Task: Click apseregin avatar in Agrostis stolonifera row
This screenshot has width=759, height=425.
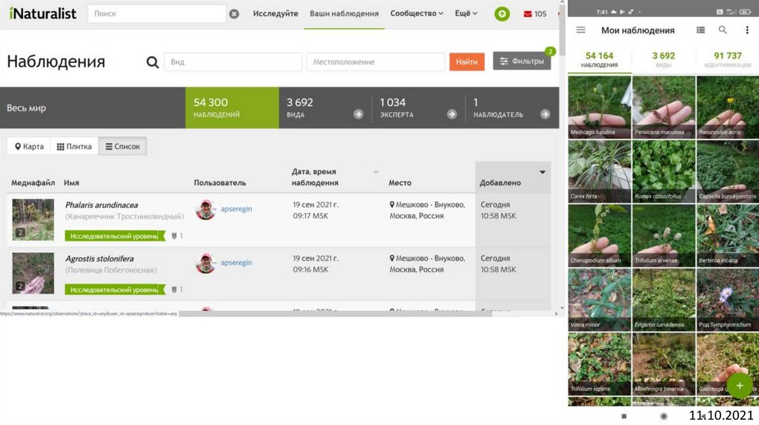Action: point(205,263)
